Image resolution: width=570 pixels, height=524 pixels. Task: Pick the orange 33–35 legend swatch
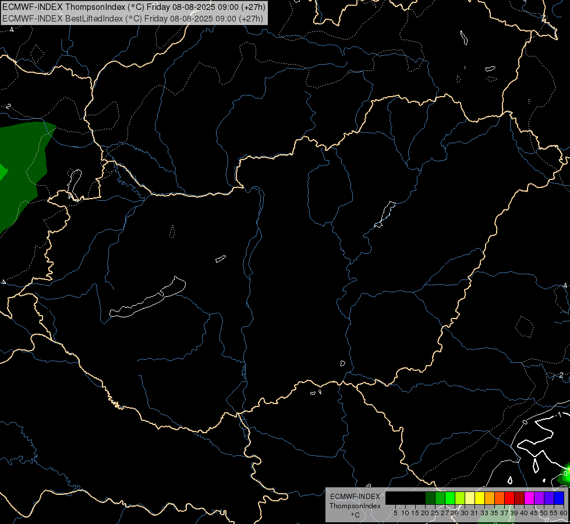pyautogui.click(x=490, y=498)
